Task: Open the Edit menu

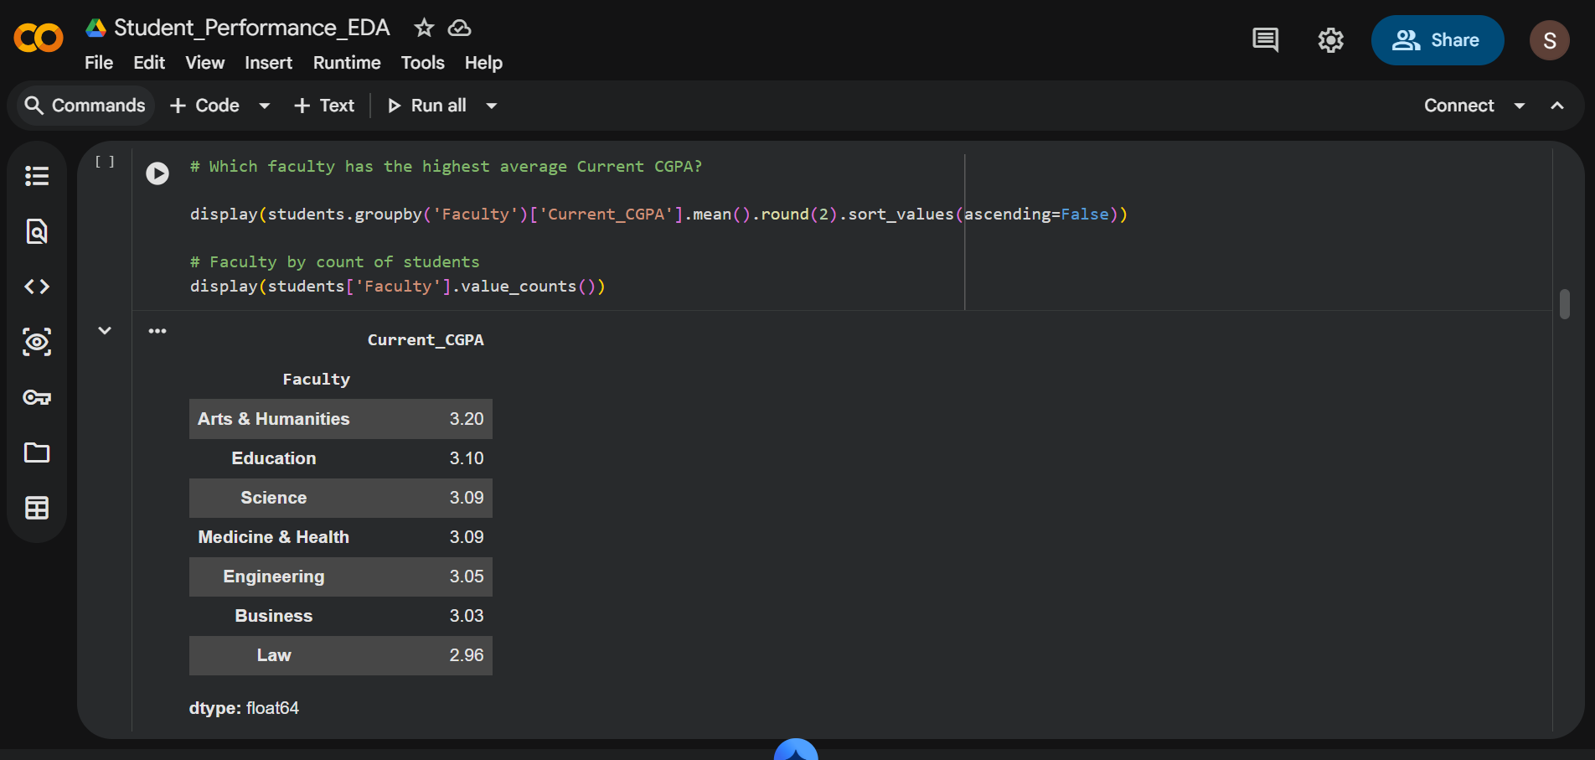Action: pyautogui.click(x=149, y=63)
